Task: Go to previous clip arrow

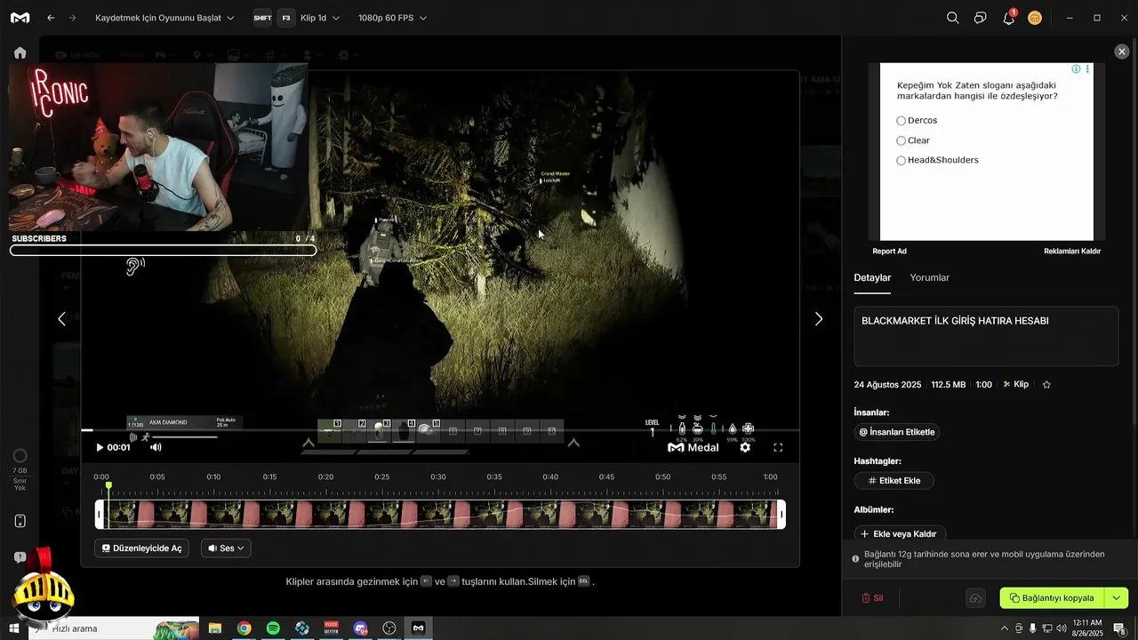Action: point(61,319)
